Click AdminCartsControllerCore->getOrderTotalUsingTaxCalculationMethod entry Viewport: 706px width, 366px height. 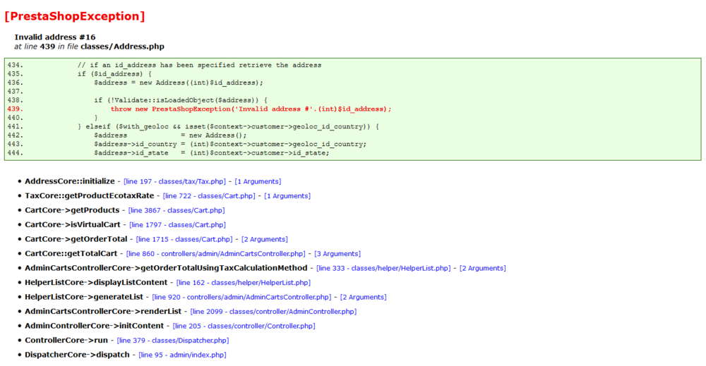click(166, 268)
